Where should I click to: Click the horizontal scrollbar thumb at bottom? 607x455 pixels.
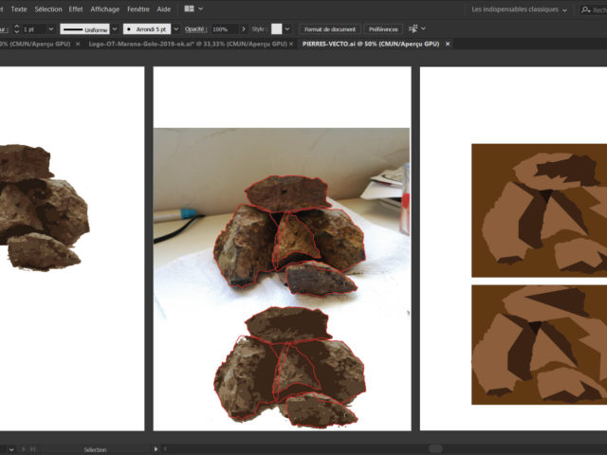(x=435, y=448)
